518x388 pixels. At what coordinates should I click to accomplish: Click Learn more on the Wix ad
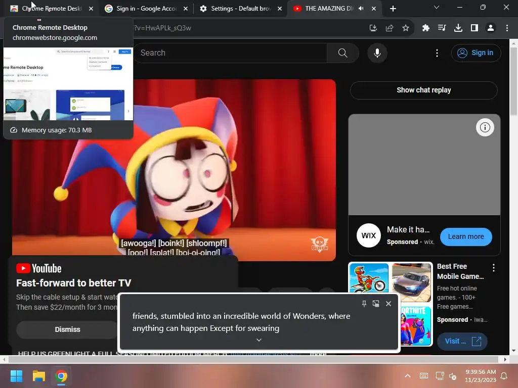coord(466,236)
